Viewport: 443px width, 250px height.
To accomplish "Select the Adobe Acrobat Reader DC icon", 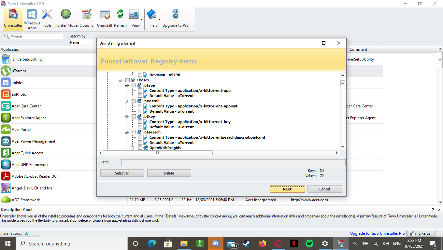I will 6,176.
